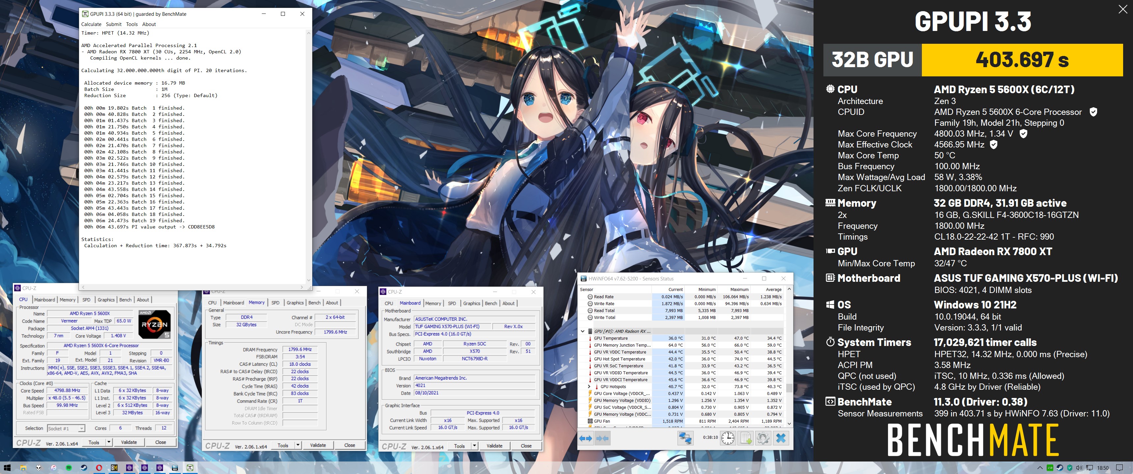This screenshot has width=1133, height=474.
Task: Open the green shield security tray icon
Action: click(x=1070, y=468)
